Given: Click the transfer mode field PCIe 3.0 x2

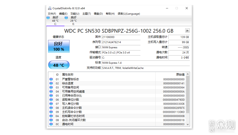Looking at the screenshot, I should tap(121, 53).
